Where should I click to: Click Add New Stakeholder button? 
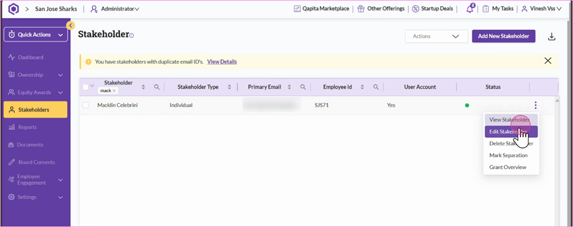pyautogui.click(x=503, y=36)
